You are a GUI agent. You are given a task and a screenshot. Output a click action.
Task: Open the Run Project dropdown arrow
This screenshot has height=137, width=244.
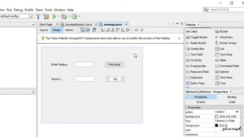tap(59, 16)
